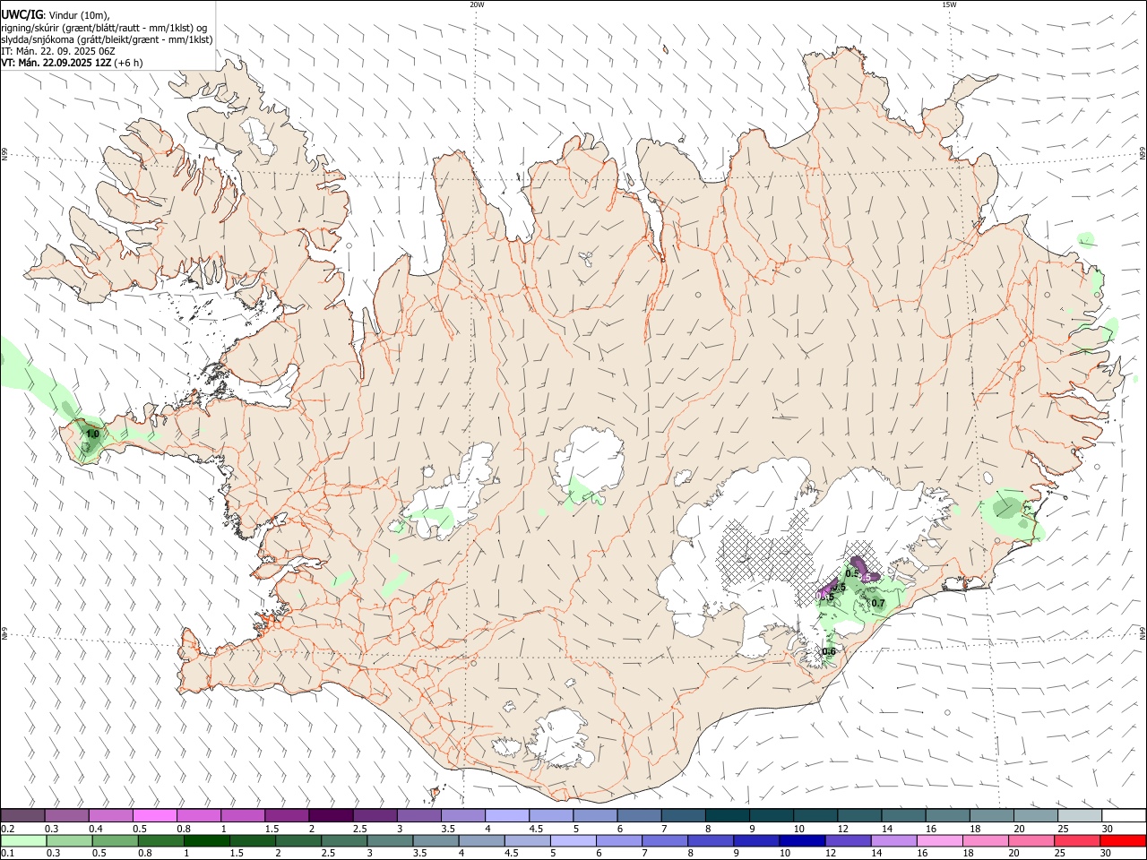Click the 0.7 precipitation value on the map
Screen dimensions: 1147x860
(x=878, y=603)
